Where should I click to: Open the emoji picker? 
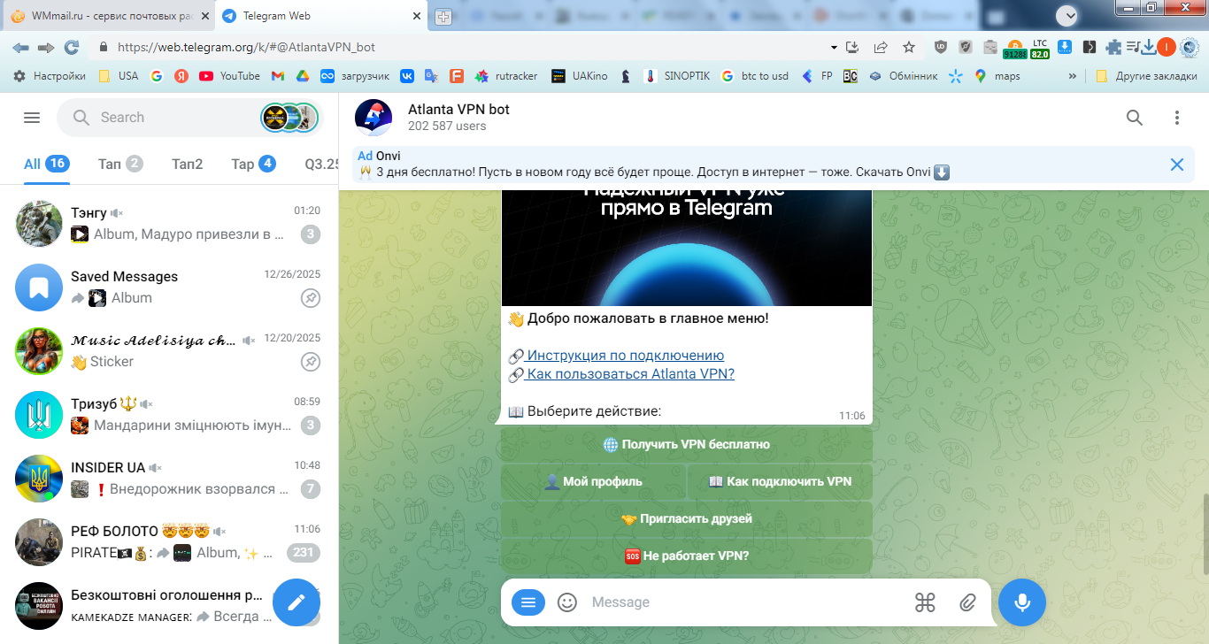point(567,602)
